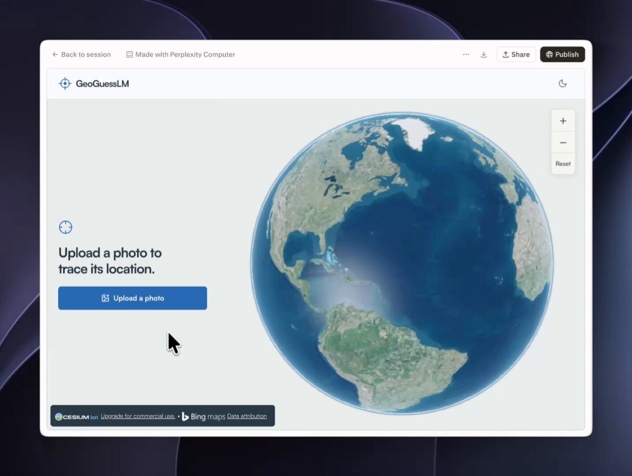Click the Publish button

point(562,55)
